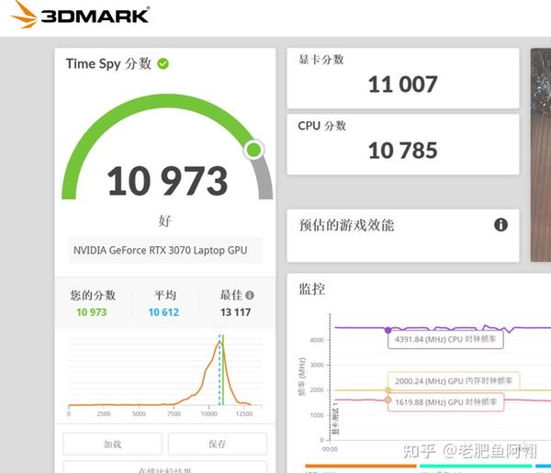551x473 pixels.
Task: Open info icon beside 预估的游戏效能
Action: 500,224
